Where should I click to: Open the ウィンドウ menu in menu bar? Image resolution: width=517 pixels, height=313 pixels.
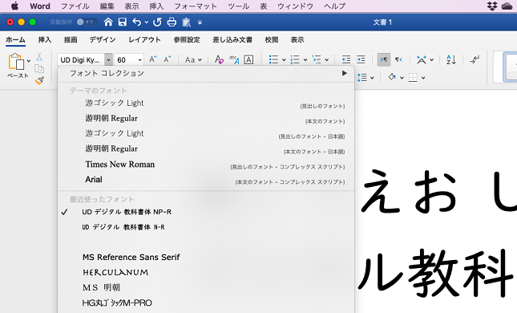(296, 6)
